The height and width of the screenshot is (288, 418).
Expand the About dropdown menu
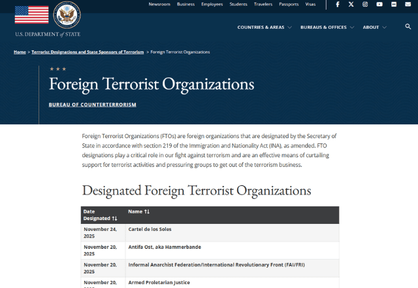(374, 27)
